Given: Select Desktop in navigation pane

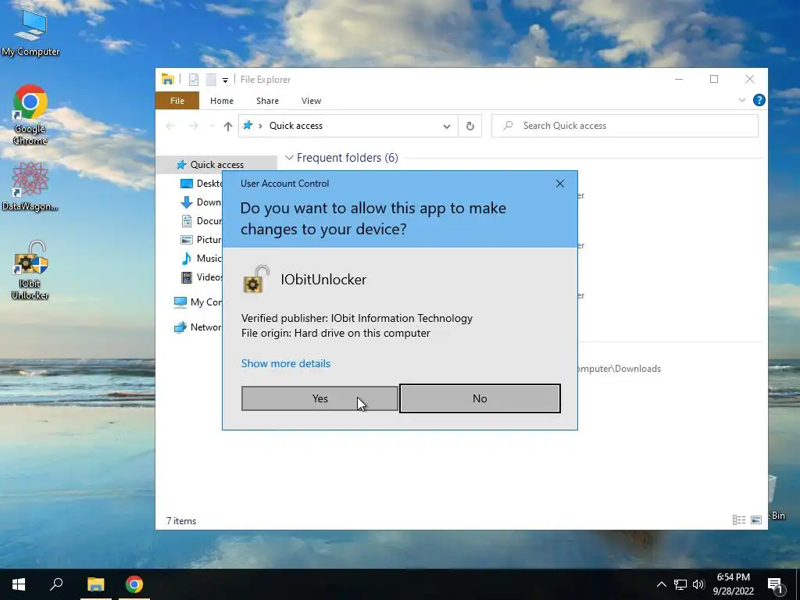Looking at the screenshot, I should tap(202, 183).
